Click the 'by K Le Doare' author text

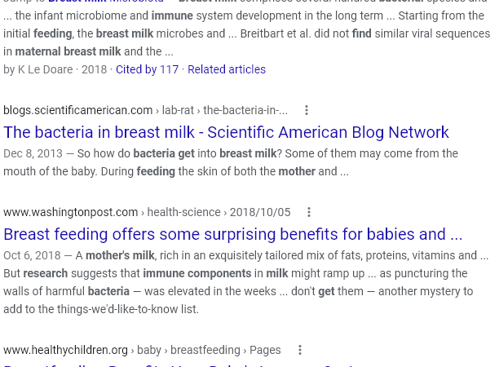click(x=38, y=69)
